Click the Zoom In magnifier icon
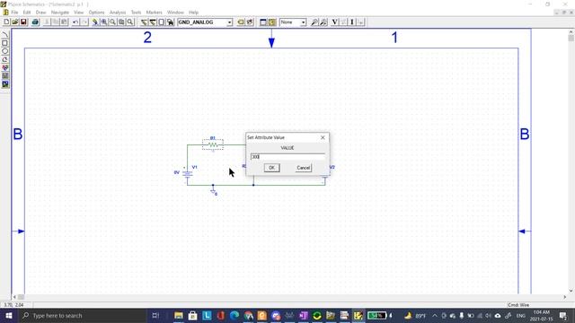Image resolution: width=575 pixels, height=323 pixels. [104, 22]
